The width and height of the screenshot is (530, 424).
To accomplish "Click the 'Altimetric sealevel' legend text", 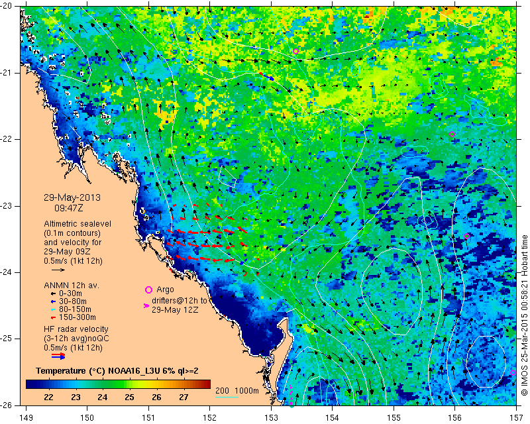I will click(x=78, y=224).
